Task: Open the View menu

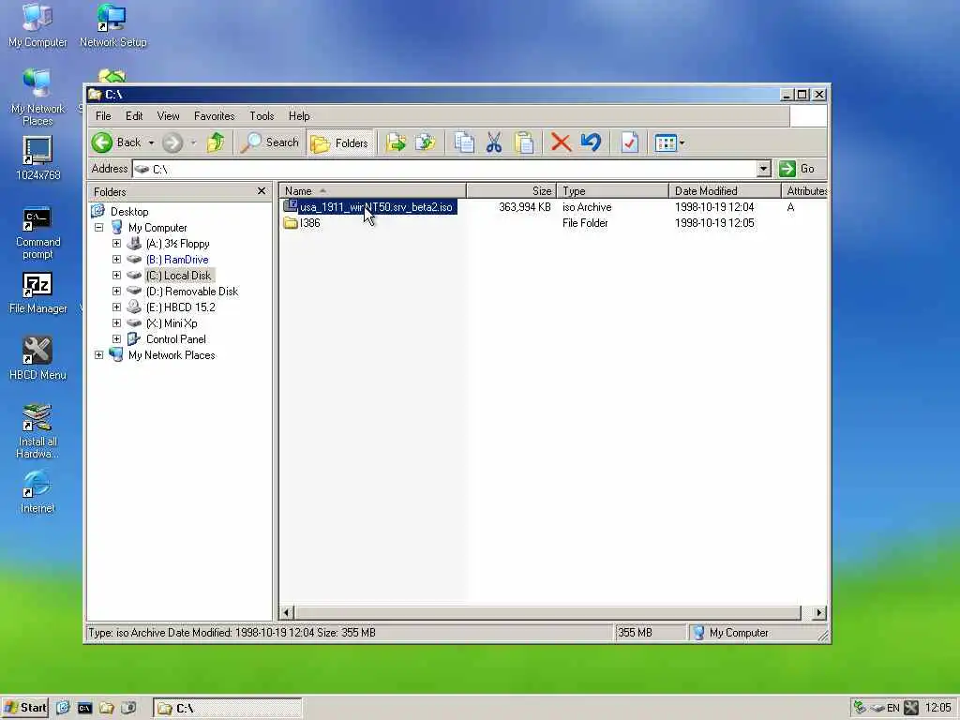Action: (x=169, y=115)
